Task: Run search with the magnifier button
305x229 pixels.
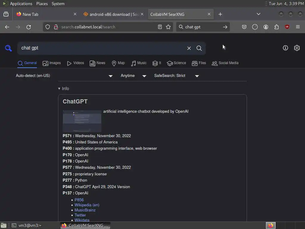Action: pyautogui.click(x=199, y=48)
